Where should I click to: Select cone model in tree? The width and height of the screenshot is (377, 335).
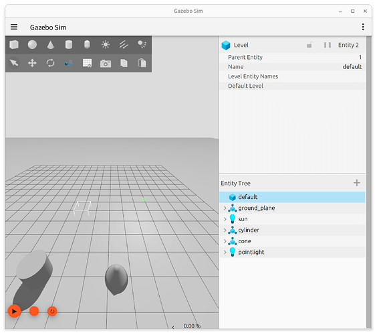(x=292, y=241)
